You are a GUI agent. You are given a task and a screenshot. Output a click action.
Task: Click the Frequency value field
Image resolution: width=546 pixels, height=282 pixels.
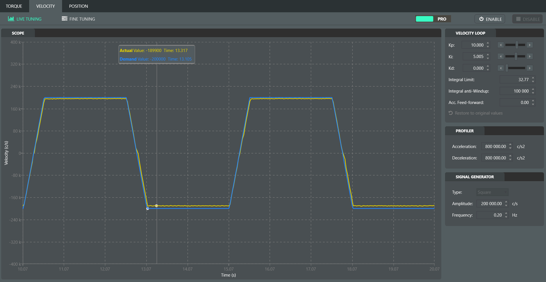coord(492,215)
